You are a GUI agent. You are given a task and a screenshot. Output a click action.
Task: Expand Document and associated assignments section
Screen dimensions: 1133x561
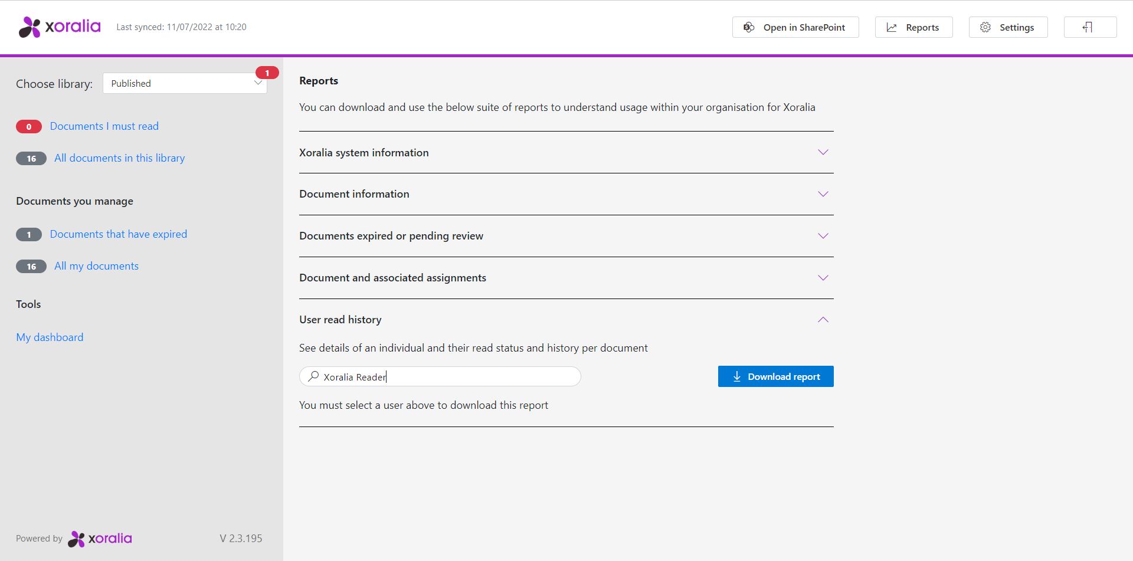pyautogui.click(x=823, y=278)
